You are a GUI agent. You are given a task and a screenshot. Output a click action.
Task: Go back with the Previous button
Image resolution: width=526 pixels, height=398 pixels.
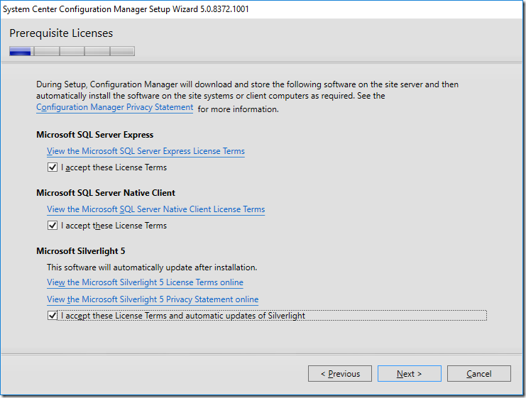pyautogui.click(x=340, y=374)
